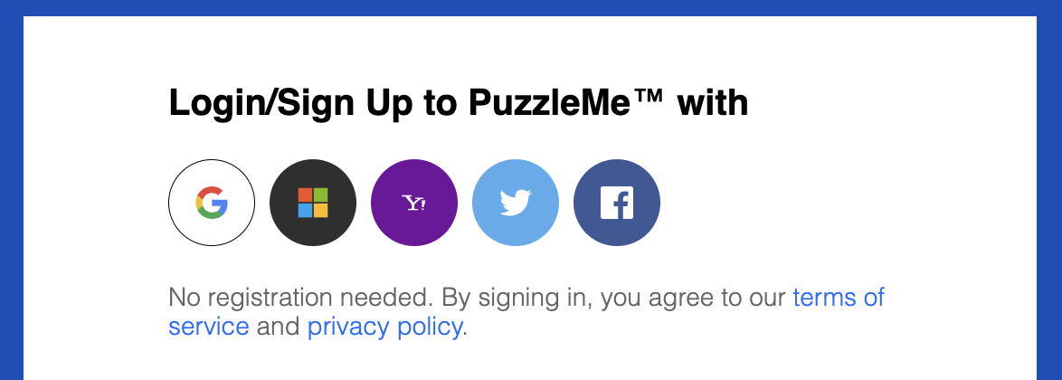Log in using the Yahoo icon
The width and height of the screenshot is (1062, 380).
point(414,203)
